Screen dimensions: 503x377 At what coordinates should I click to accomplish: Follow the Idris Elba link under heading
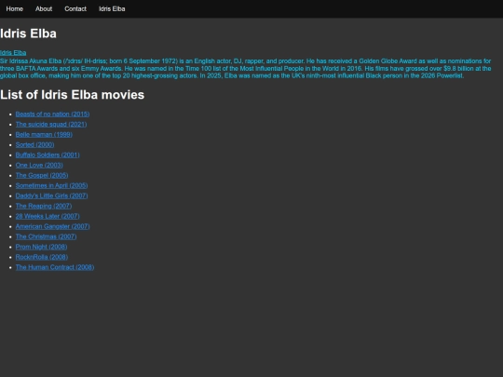point(13,52)
